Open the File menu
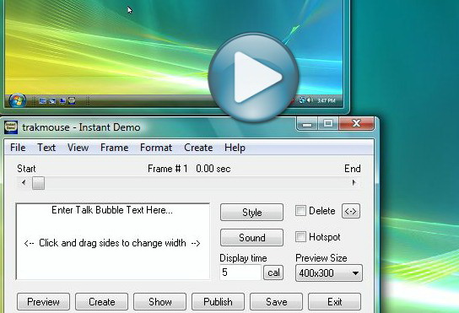The height and width of the screenshot is (313, 459). click(18, 148)
